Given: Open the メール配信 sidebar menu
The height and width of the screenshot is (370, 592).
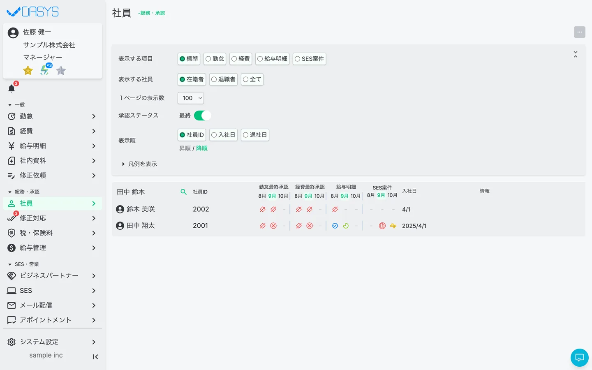Looking at the screenshot, I should pyautogui.click(x=53, y=305).
